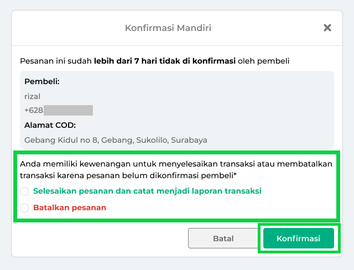Click the green 'Selesaikan pesanan dan catat' label
The height and width of the screenshot is (270, 354).
coord(147,191)
